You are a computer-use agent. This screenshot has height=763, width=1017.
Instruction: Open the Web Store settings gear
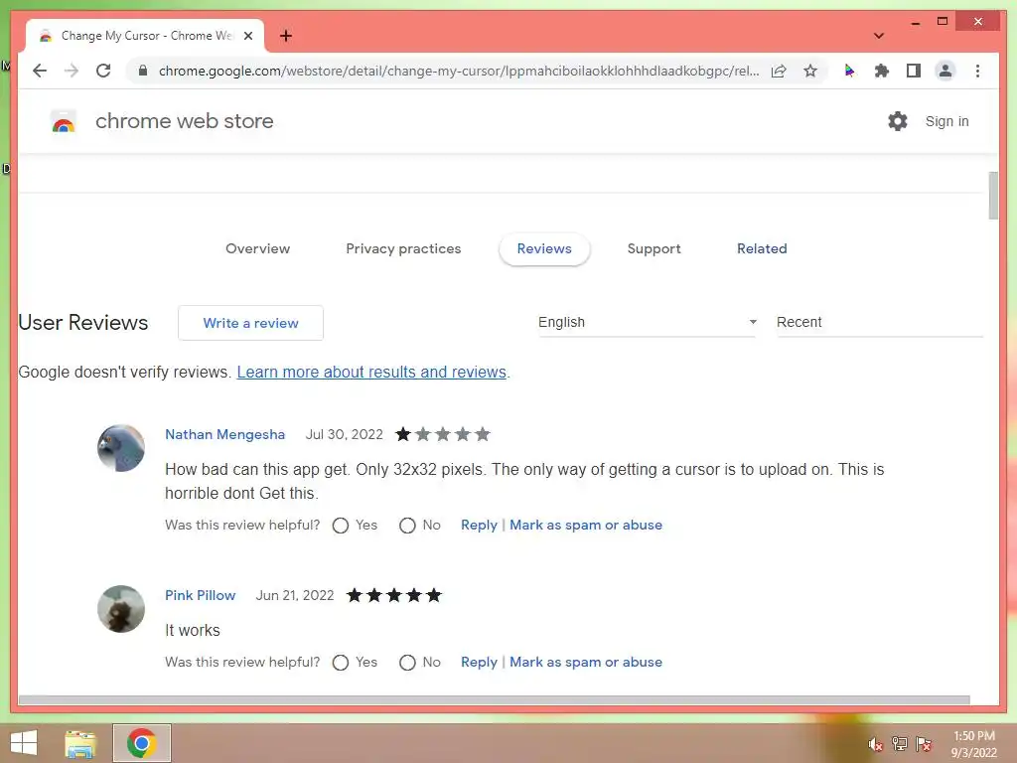tap(898, 121)
